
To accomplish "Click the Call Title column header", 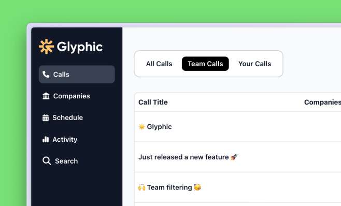I will click(x=153, y=102).
